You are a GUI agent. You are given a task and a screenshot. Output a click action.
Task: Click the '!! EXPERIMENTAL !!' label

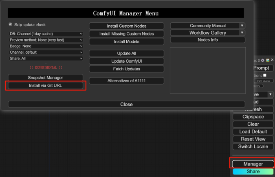[x=46, y=68]
